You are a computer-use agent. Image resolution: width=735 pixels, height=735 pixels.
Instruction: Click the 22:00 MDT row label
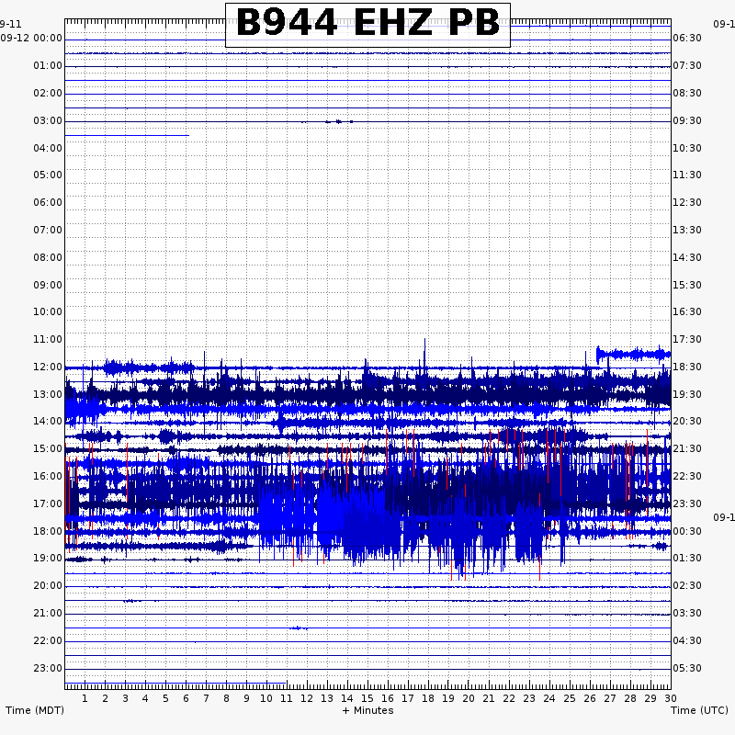coord(48,641)
